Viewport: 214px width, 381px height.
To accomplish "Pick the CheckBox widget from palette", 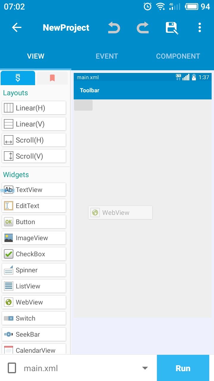I will (34, 254).
